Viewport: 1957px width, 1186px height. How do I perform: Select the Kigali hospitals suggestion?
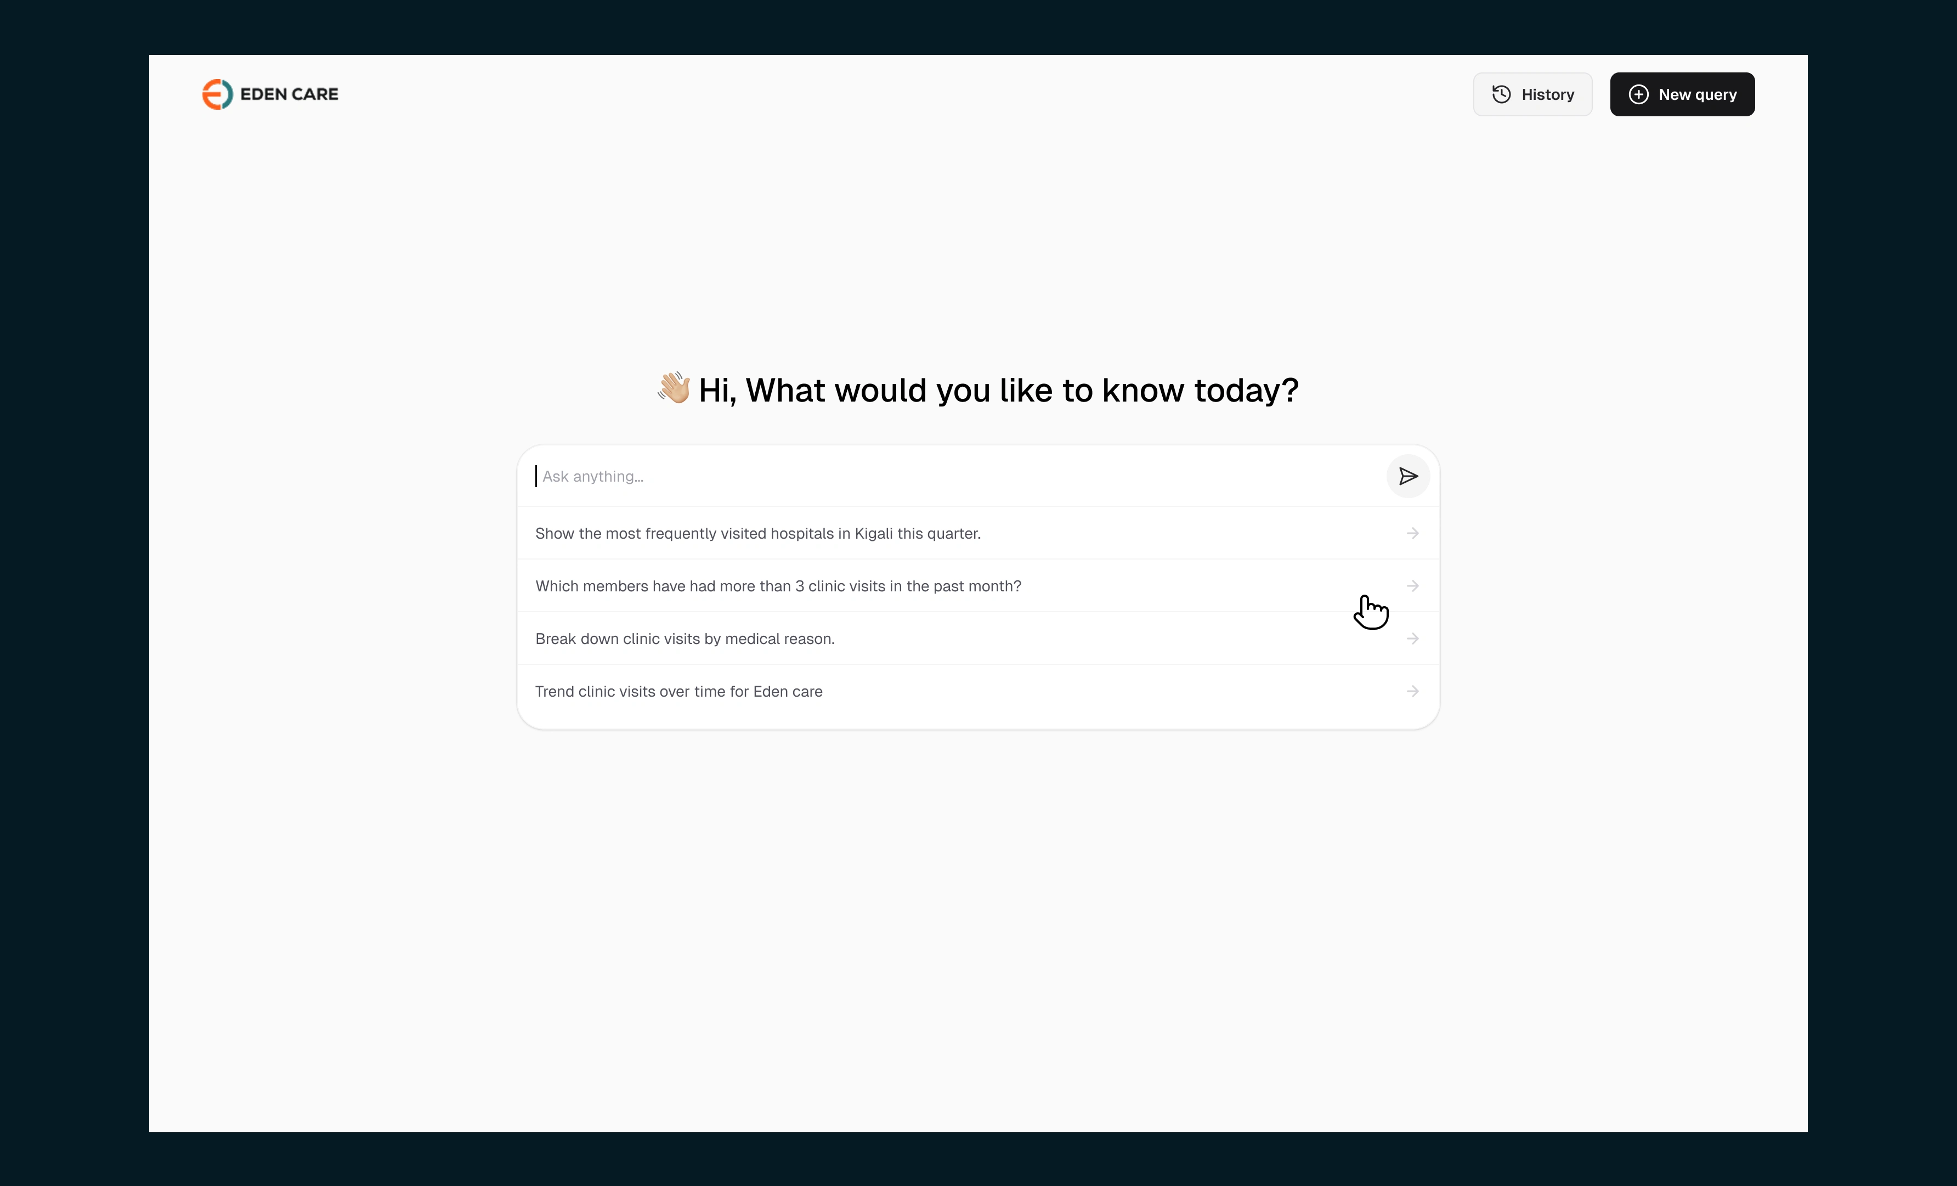(757, 533)
